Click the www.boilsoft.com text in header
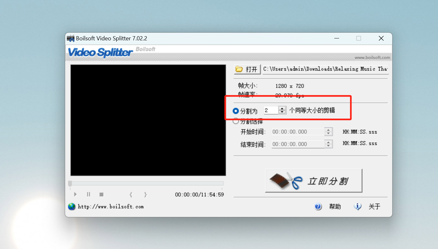Image resolution: width=438 pixels, height=249 pixels. point(372,57)
